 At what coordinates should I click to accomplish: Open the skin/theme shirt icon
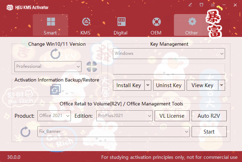201,5
